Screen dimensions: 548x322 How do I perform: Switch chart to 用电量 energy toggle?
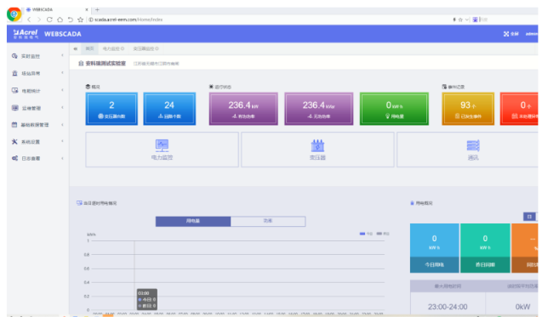[193, 221]
